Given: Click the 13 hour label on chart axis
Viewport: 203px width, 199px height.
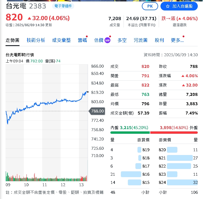Looking at the screenshot, I should (81, 185).
